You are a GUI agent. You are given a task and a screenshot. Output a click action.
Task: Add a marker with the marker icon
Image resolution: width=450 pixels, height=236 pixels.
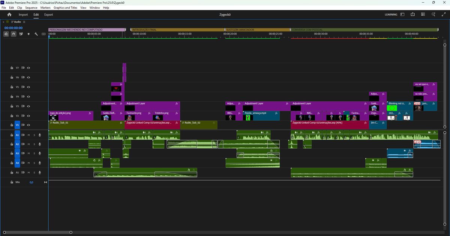click(x=28, y=34)
